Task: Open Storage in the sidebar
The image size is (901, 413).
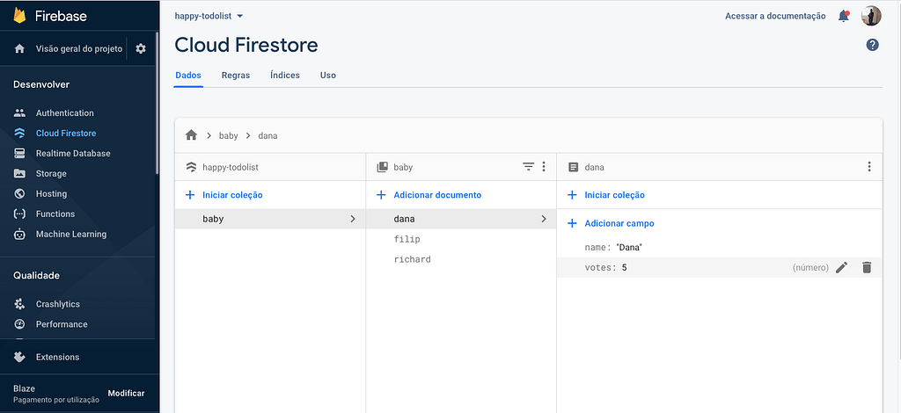Action: (x=51, y=173)
